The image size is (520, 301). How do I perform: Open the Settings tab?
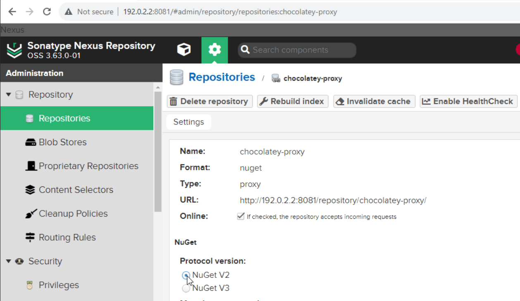click(x=188, y=122)
